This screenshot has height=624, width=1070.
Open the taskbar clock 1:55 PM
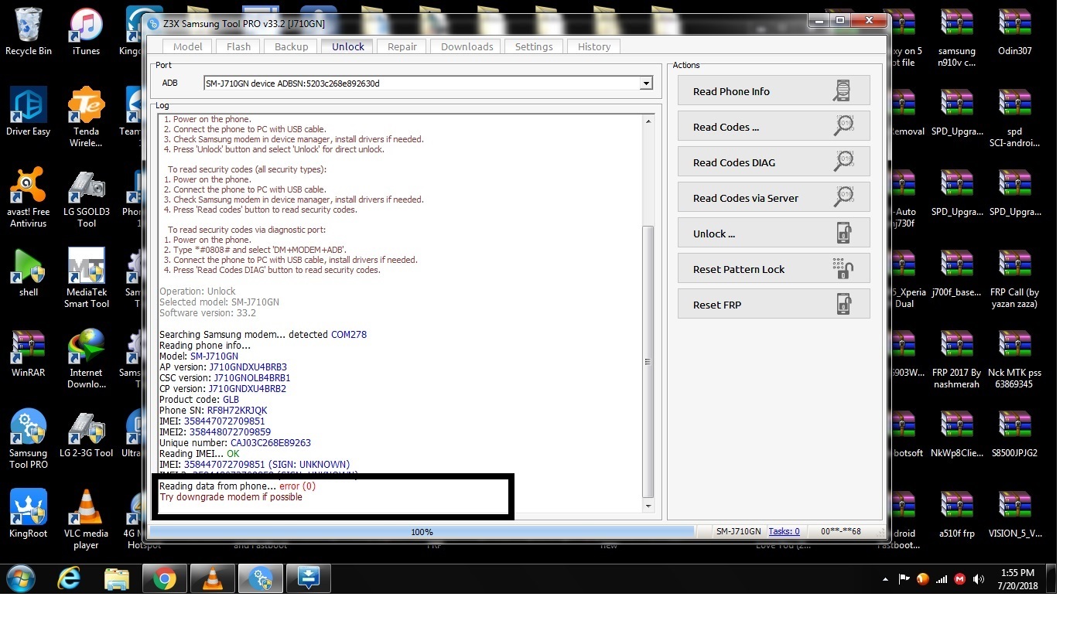click(x=1017, y=578)
